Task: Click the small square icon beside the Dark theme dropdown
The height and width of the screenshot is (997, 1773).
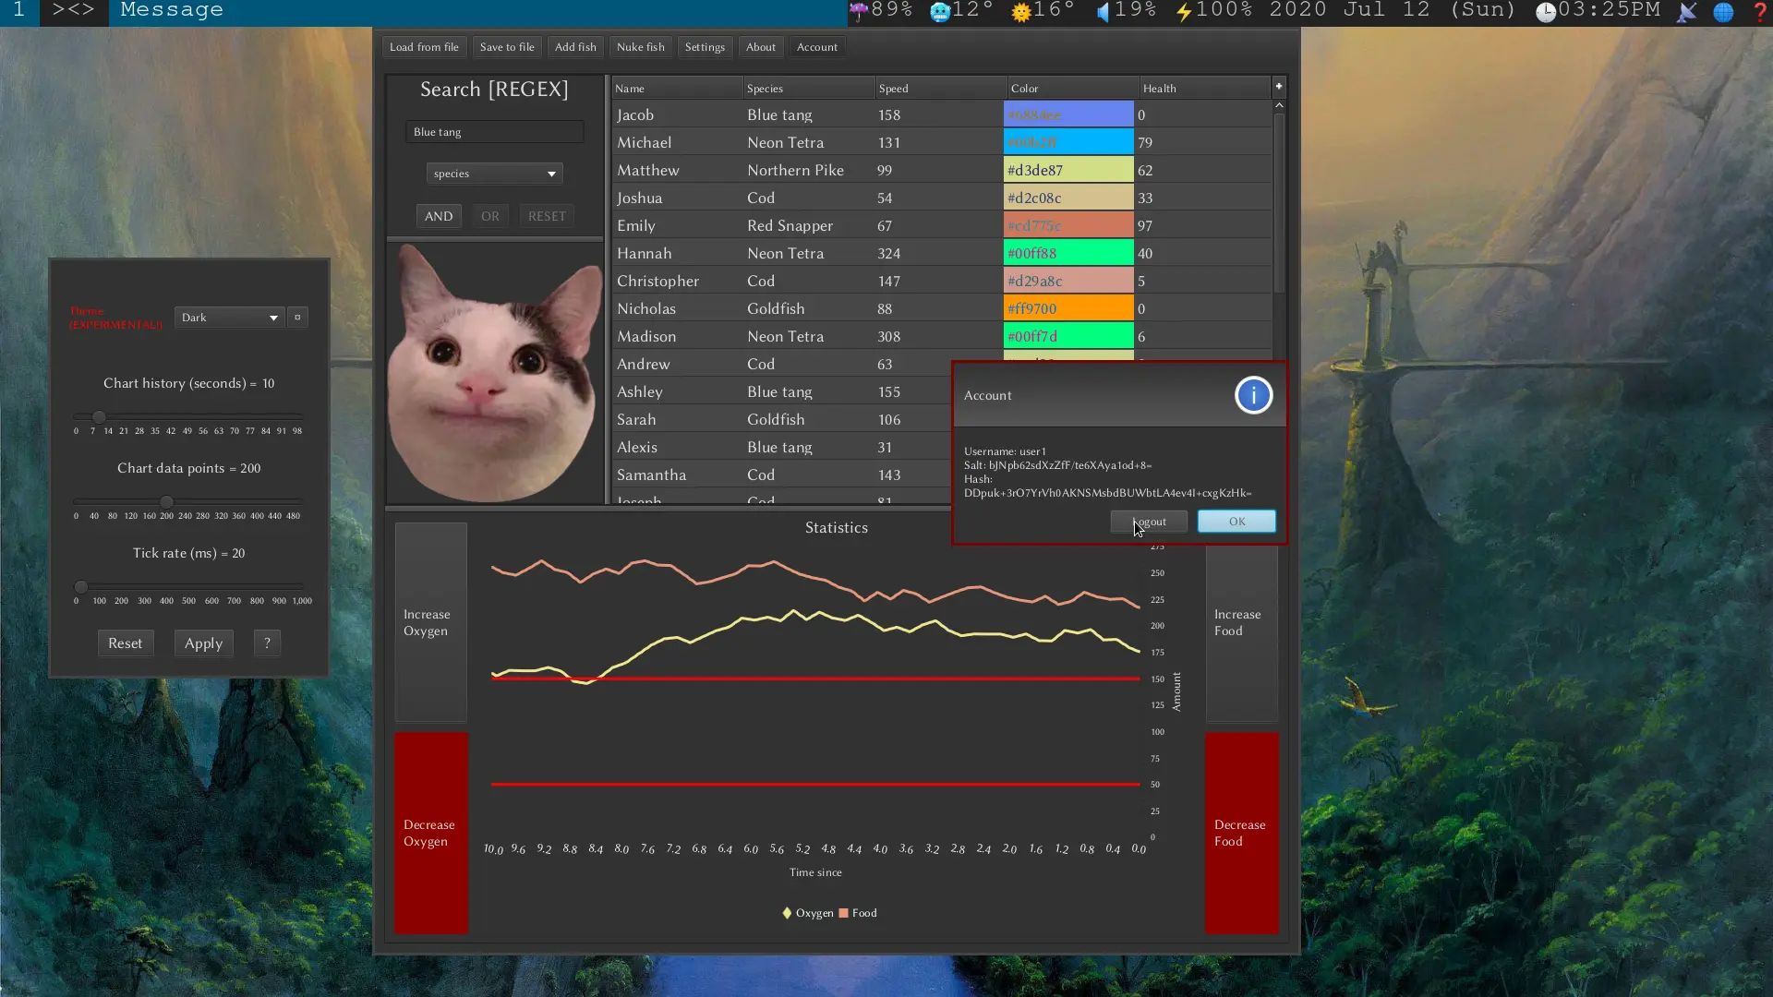Action: tap(297, 317)
